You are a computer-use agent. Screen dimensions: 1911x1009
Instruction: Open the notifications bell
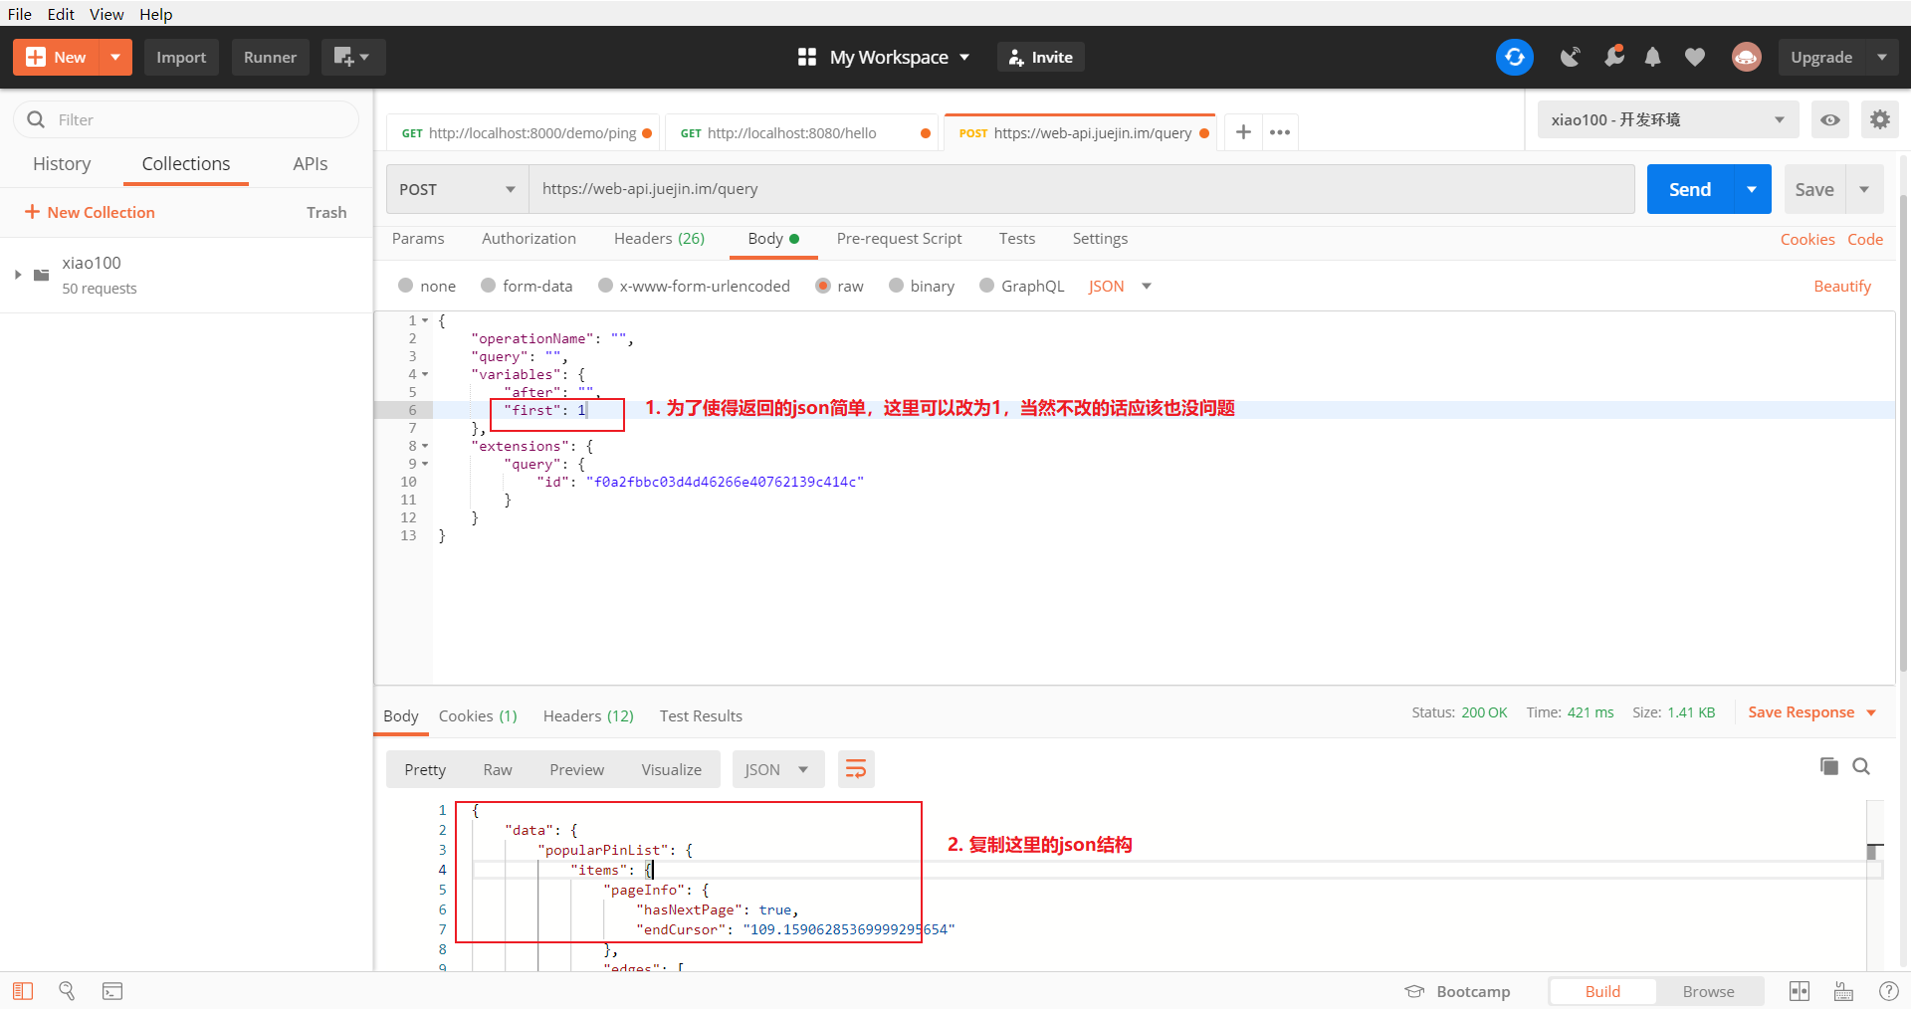point(1652,57)
